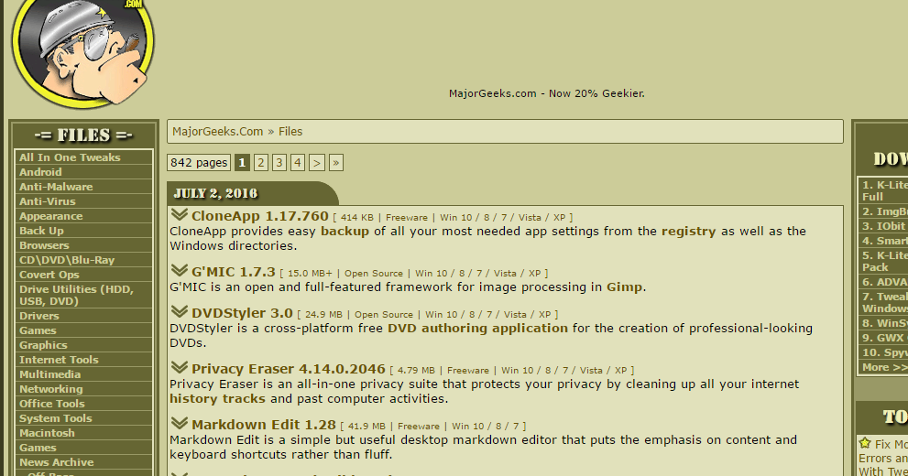Image resolution: width=908 pixels, height=476 pixels.
Task: Open top download 3. IObit
Action: pyautogui.click(x=883, y=226)
